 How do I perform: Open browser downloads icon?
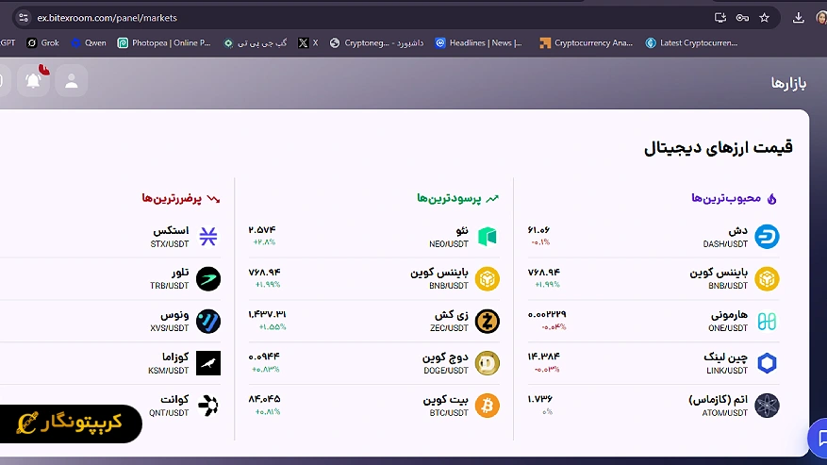799,18
